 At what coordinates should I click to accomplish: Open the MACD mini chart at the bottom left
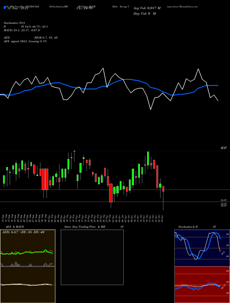pos(28,285)
